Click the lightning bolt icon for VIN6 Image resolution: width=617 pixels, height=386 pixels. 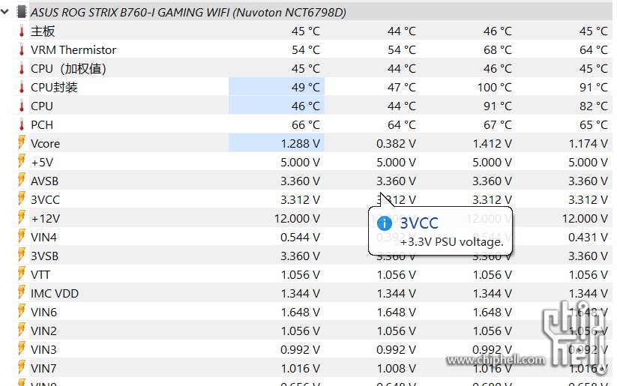click(x=22, y=312)
